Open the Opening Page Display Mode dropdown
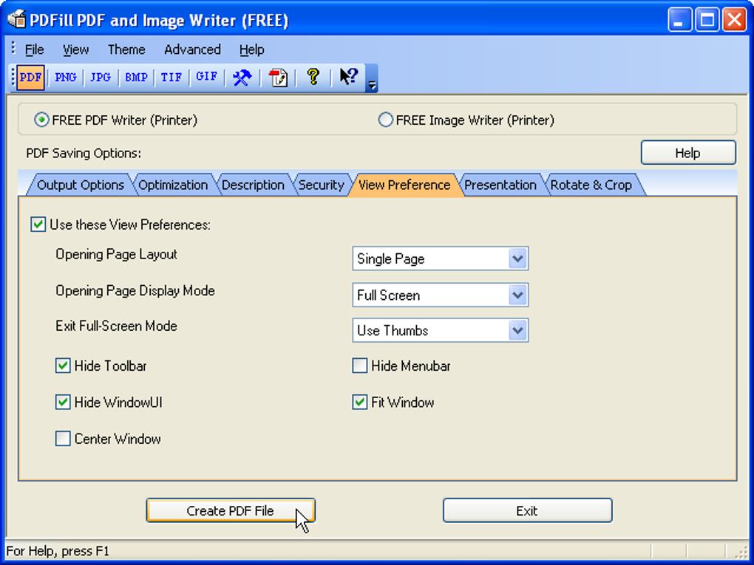 (441, 295)
